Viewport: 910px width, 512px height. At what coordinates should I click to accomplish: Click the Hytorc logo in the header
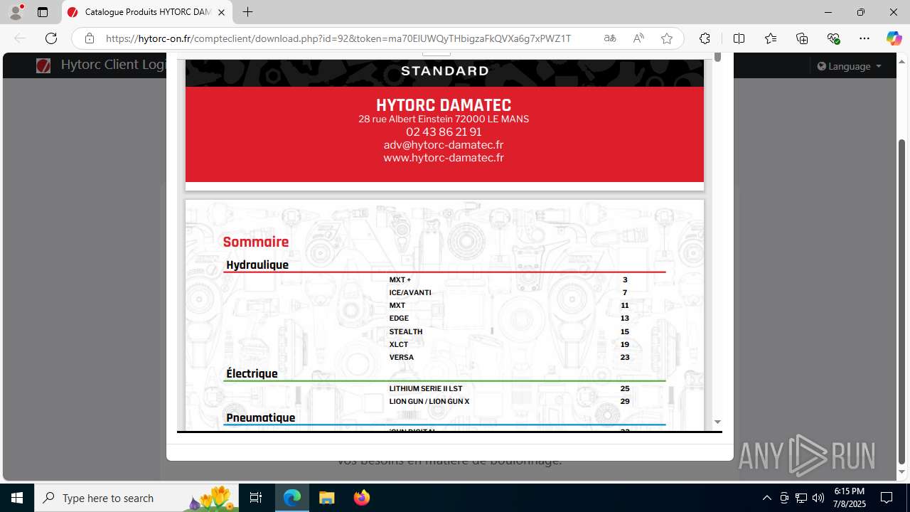click(43, 65)
